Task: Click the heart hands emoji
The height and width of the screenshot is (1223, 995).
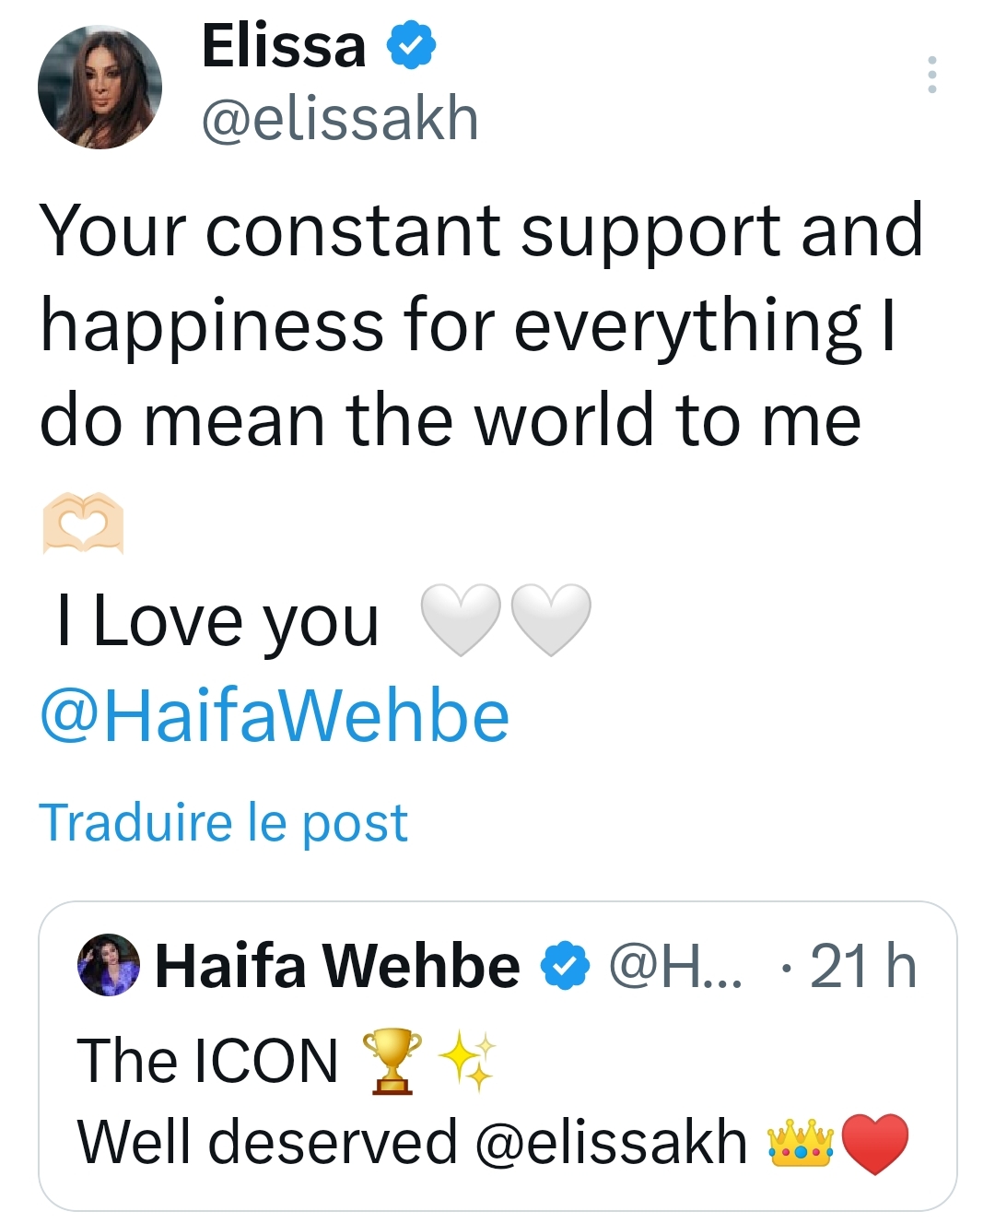Action: click(83, 523)
